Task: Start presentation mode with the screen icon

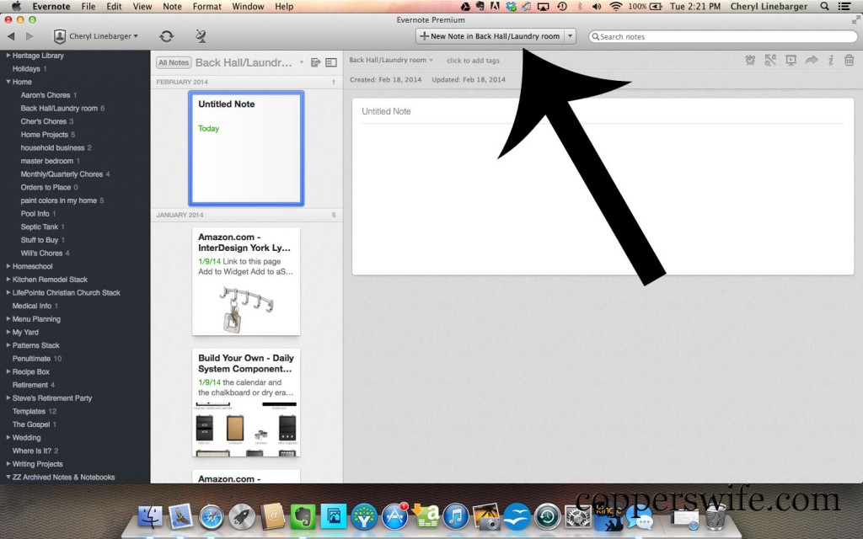Action: 791,61
